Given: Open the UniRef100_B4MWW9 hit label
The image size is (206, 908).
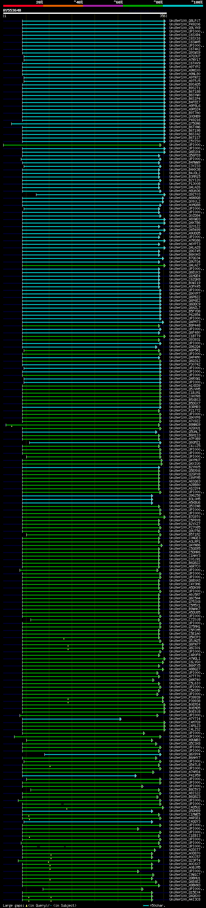Looking at the screenshot, I should (x=185, y=162).
